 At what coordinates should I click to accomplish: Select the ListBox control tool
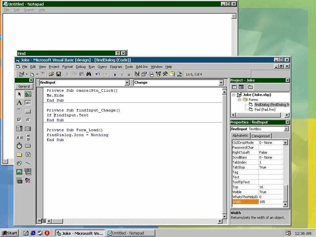click(28, 129)
